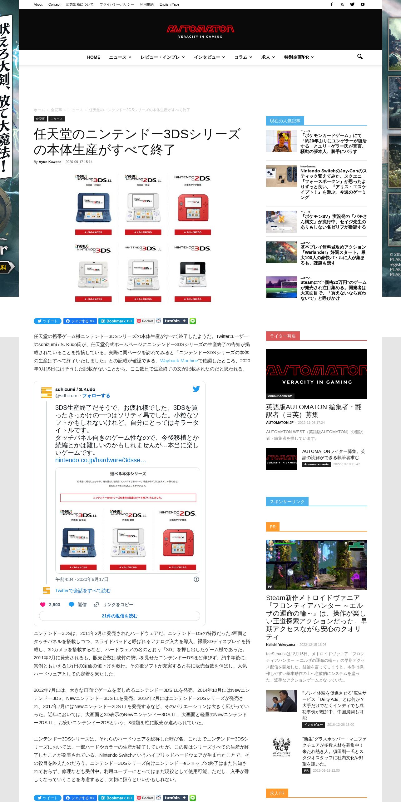Viewport: 401px width, 802px height.
Task: Click the Pocket button below the article
Action: 145,798
